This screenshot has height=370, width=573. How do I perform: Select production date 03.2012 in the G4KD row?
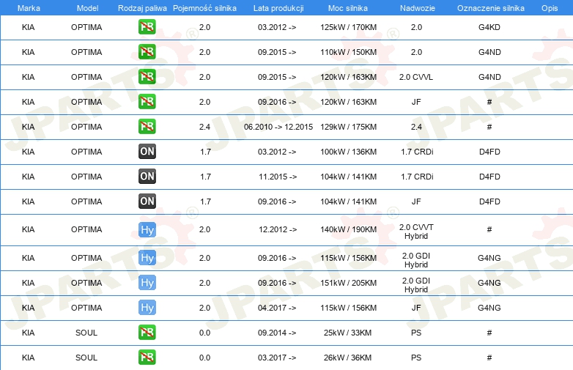click(x=277, y=27)
